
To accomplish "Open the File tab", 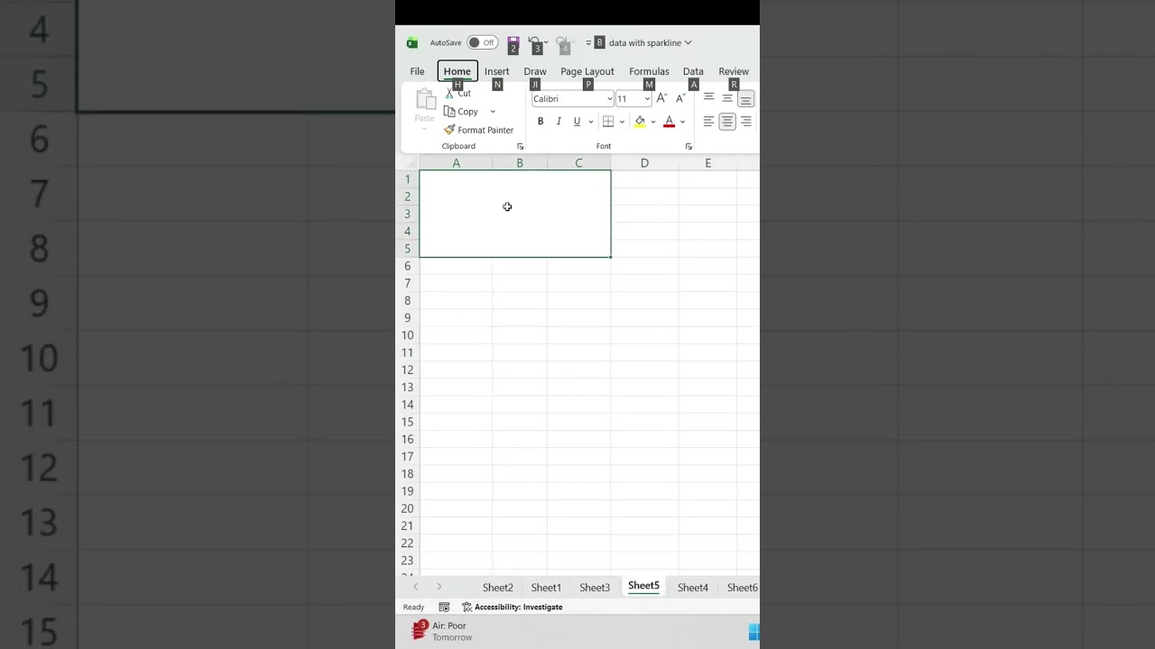I will pyautogui.click(x=417, y=71).
